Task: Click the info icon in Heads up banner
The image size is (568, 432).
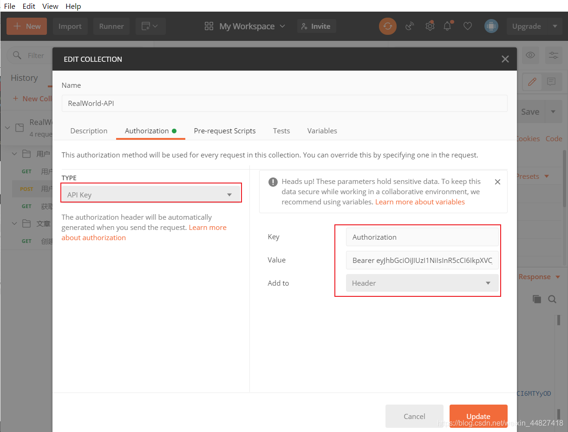Action: (x=273, y=182)
